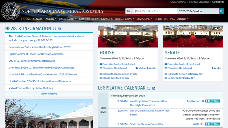
Task: Open the 2023-2024 Session selector
Action: tap(198, 11)
